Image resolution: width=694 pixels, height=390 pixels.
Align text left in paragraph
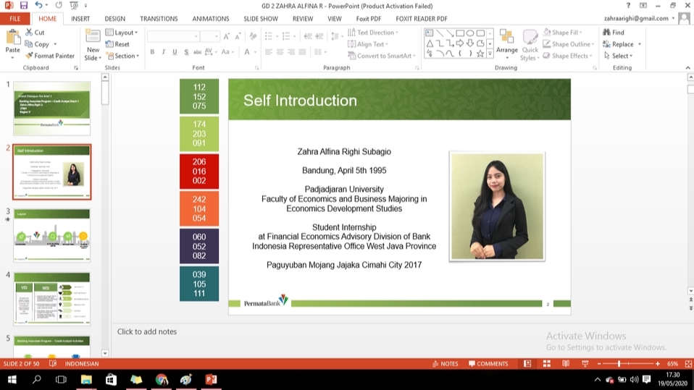pos(269,52)
